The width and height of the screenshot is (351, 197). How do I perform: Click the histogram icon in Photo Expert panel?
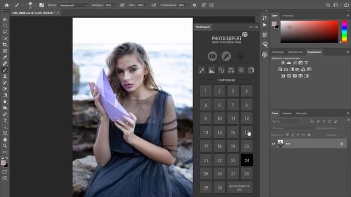coord(211,71)
